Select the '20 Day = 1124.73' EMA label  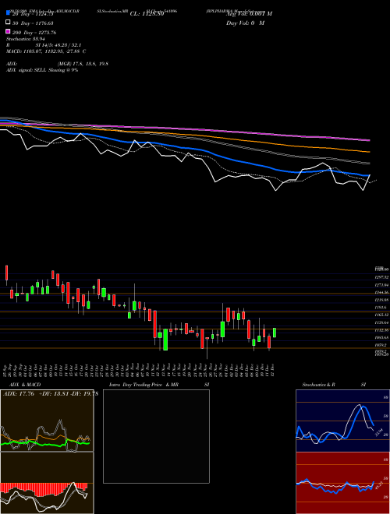[x=33, y=14]
